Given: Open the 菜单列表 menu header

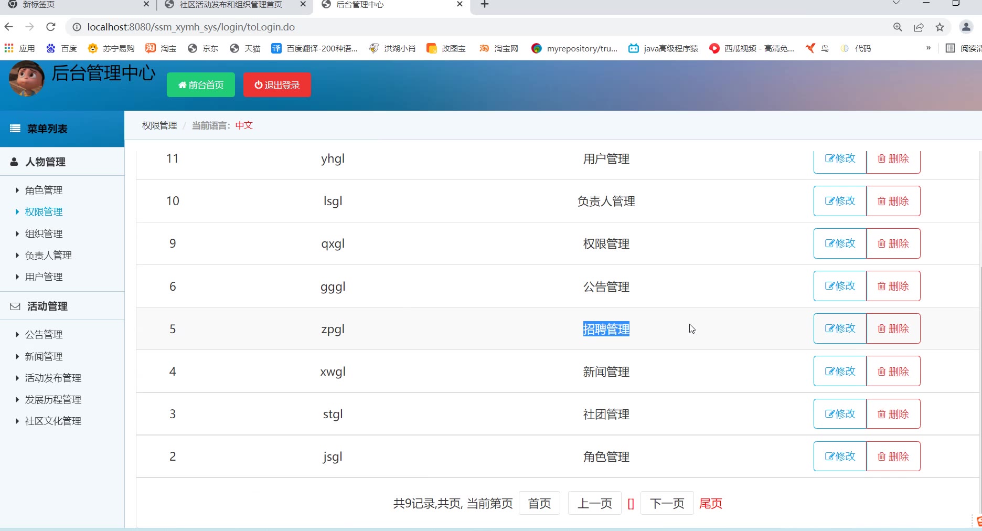Looking at the screenshot, I should point(62,129).
